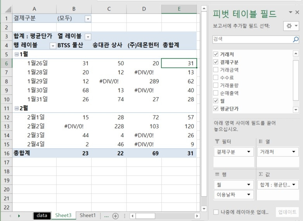Open the 열 레이블 filter dropdown

[x=88, y=37]
